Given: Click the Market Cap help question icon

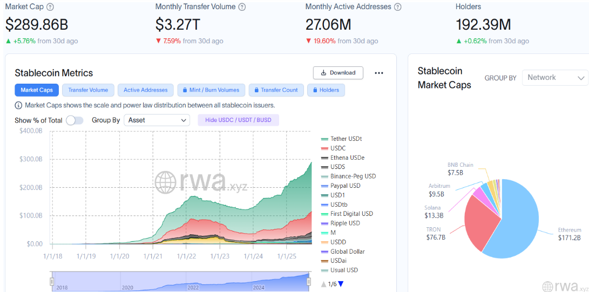Looking at the screenshot, I should click(50, 7).
